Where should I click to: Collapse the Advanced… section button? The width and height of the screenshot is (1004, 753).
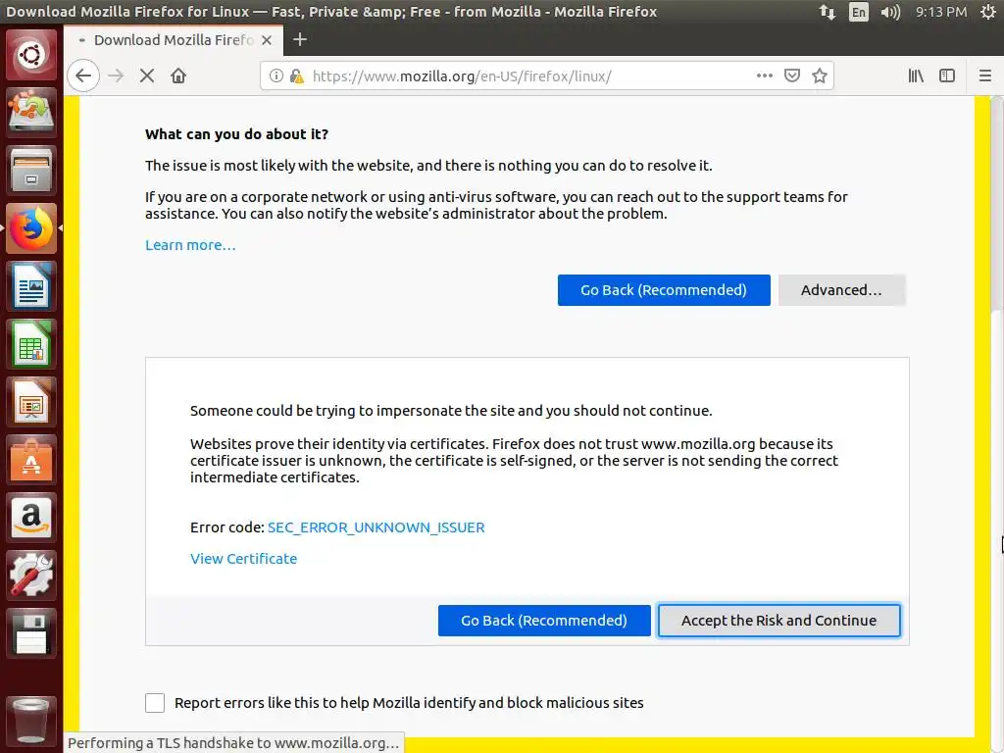841,290
